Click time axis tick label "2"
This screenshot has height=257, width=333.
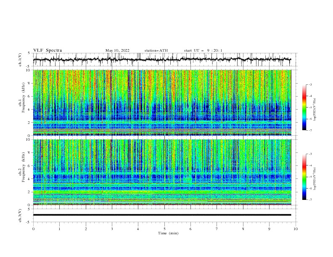coord(86,229)
